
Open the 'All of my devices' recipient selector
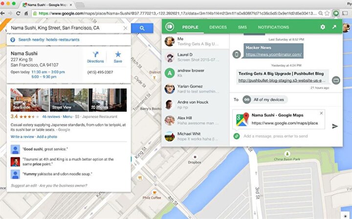265,99
